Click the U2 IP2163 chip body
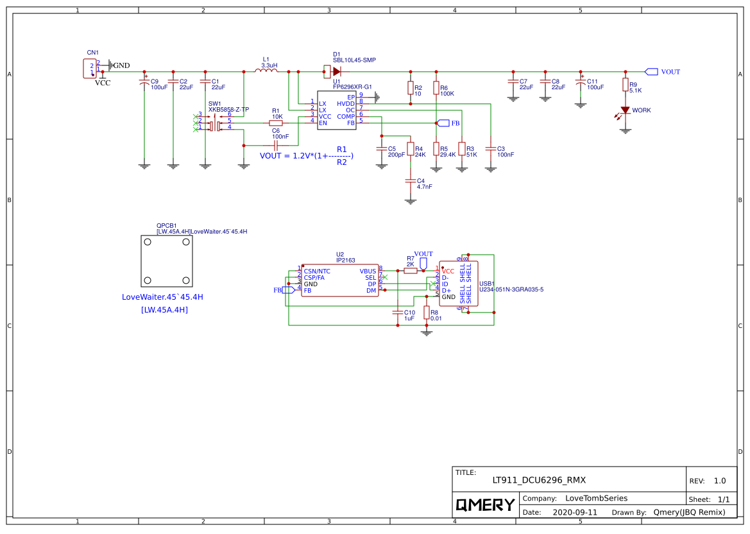 tap(340, 281)
